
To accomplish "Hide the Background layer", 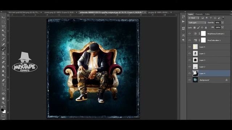I will 190,80.
